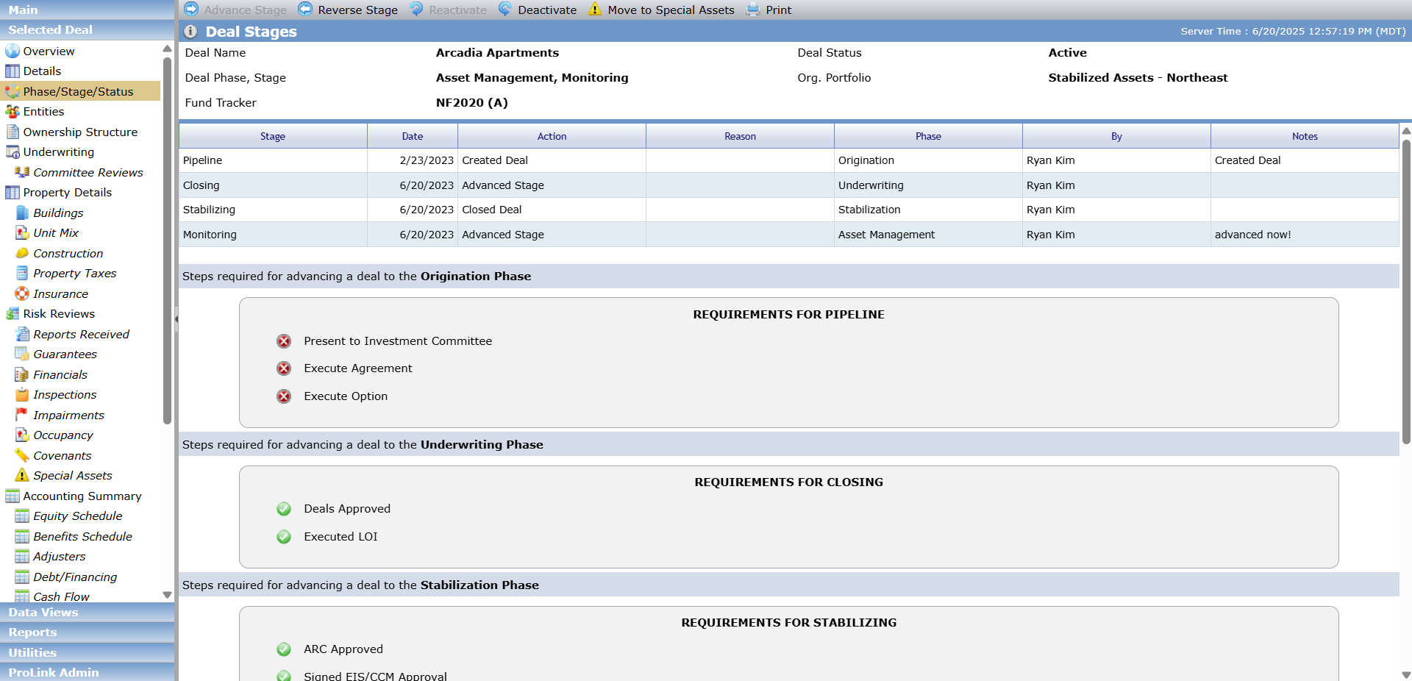Expand the ProLink Admin section
The image size is (1412, 681).
point(88,672)
